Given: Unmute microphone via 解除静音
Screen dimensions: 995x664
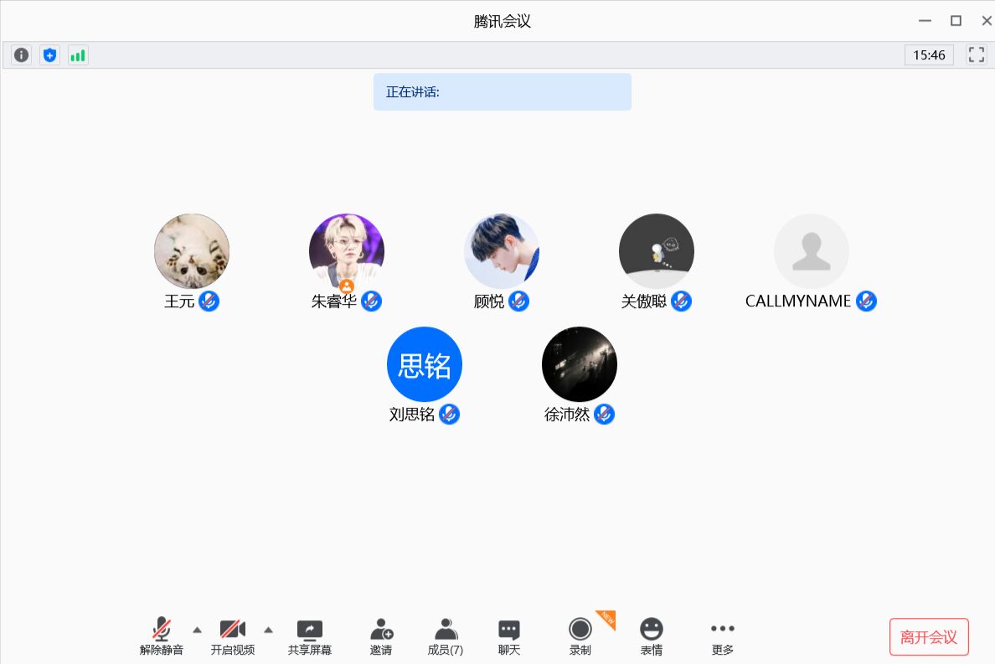Looking at the screenshot, I should pyautogui.click(x=162, y=636).
